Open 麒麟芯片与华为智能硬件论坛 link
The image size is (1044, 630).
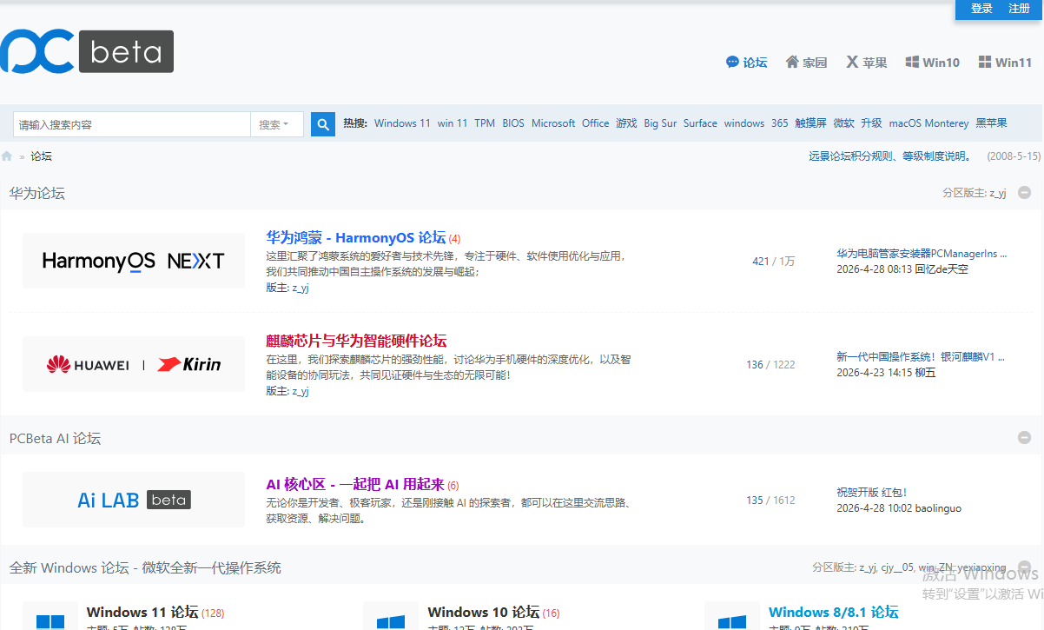(356, 341)
